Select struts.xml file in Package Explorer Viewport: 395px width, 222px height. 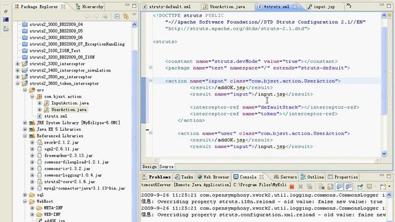tap(56, 116)
